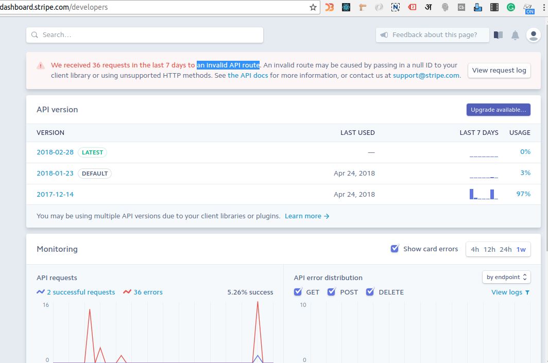The width and height of the screenshot is (548, 363).
Task: Toggle the DELETE method checkbox
Action: point(370,291)
